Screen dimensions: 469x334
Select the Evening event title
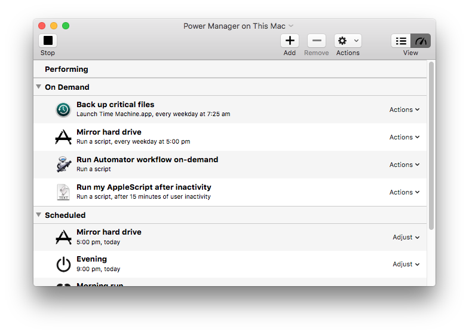click(91, 259)
